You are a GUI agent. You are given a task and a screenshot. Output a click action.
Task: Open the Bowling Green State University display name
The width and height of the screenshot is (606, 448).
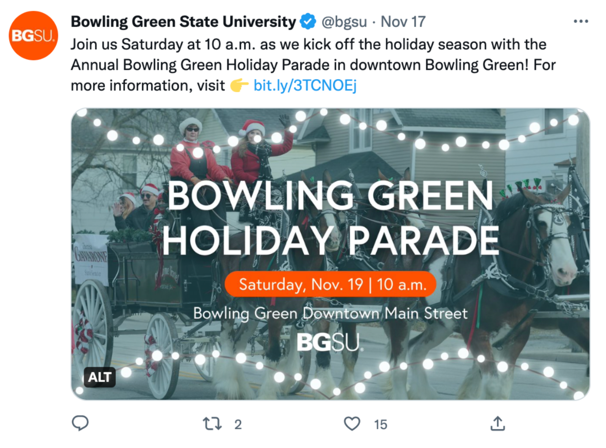[183, 22]
